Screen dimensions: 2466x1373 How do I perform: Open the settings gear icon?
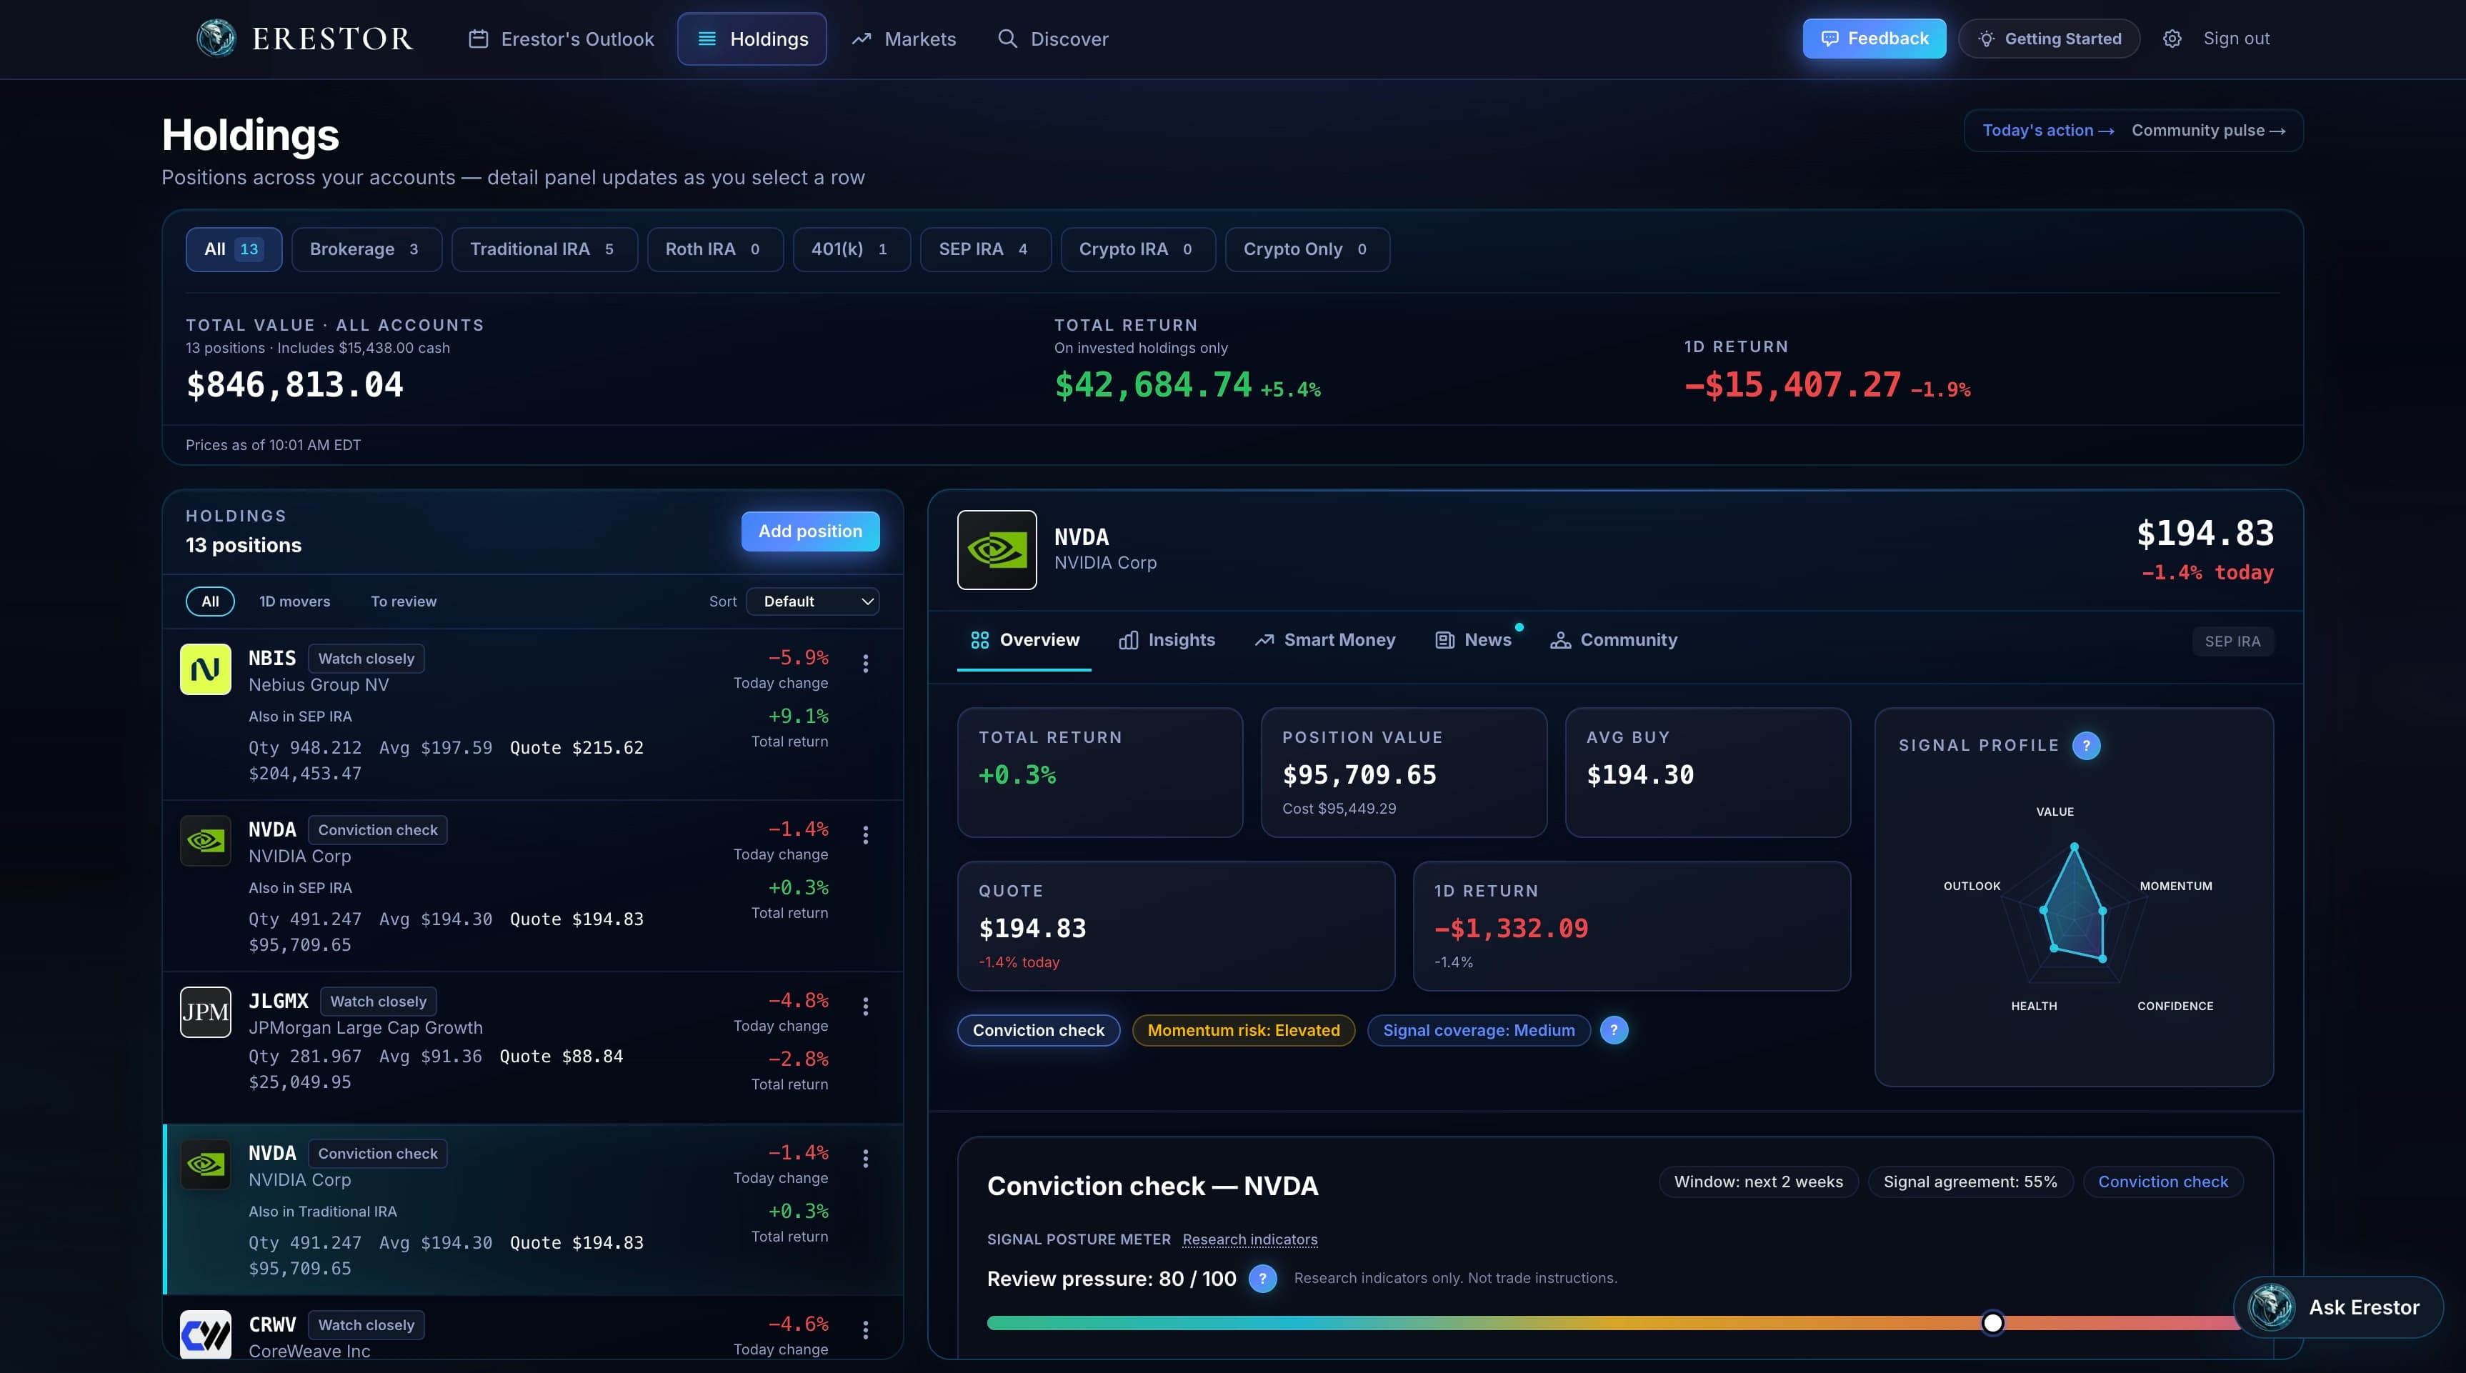(x=2172, y=39)
